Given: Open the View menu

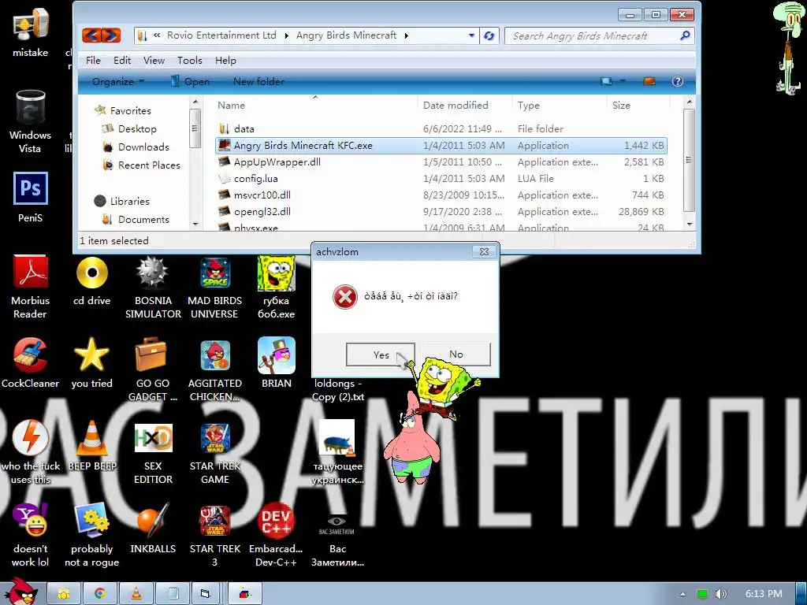Looking at the screenshot, I should 154,60.
